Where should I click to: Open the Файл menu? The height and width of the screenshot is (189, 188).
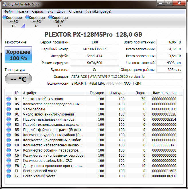(x=9, y=11)
